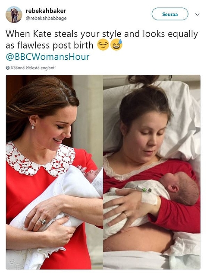207x273 pixels.
Task: Click the newborn's head in right photo
Action: click(x=180, y=188)
